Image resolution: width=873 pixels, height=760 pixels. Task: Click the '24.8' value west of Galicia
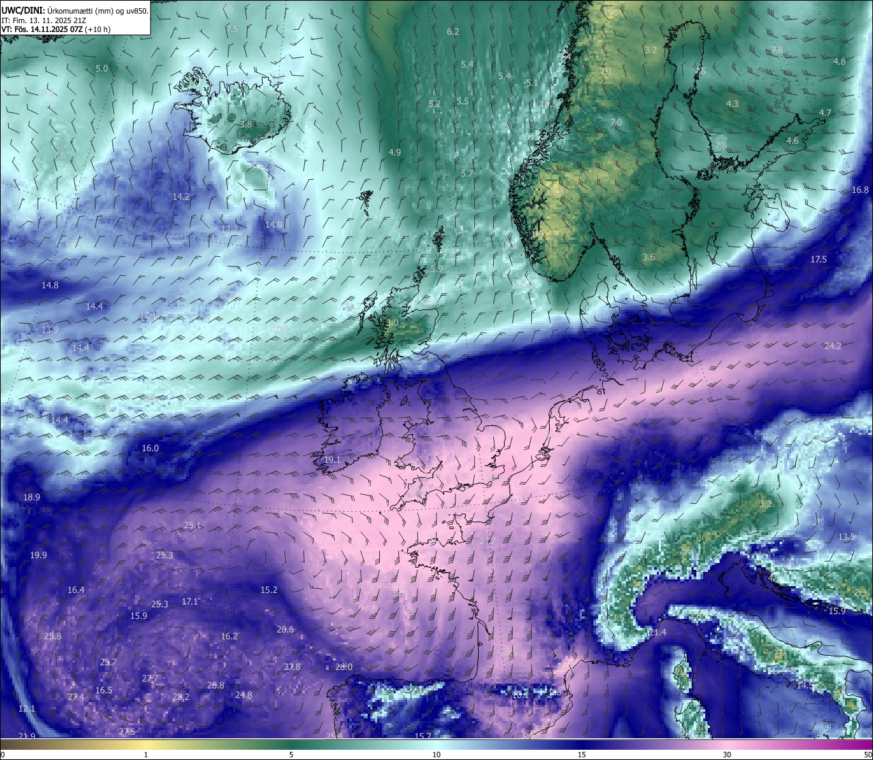(243, 695)
